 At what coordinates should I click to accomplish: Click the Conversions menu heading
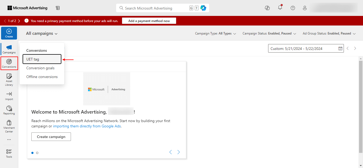pos(36,50)
